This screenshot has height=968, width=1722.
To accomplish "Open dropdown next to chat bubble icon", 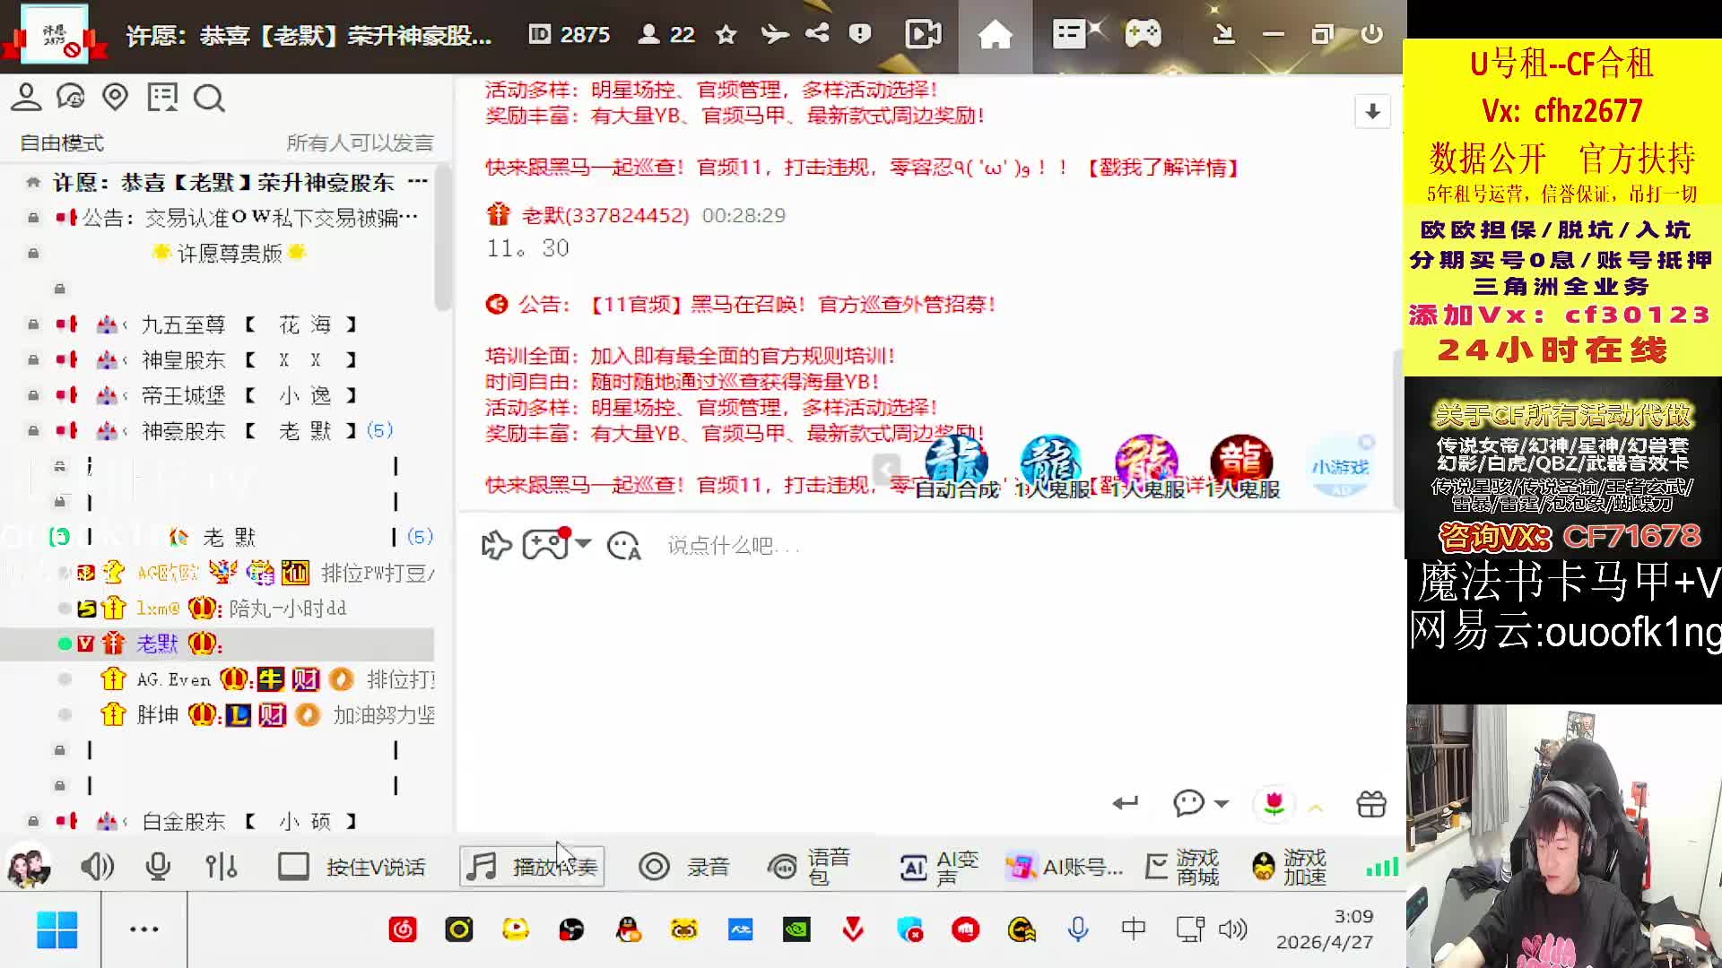I will click(1222, 804).
